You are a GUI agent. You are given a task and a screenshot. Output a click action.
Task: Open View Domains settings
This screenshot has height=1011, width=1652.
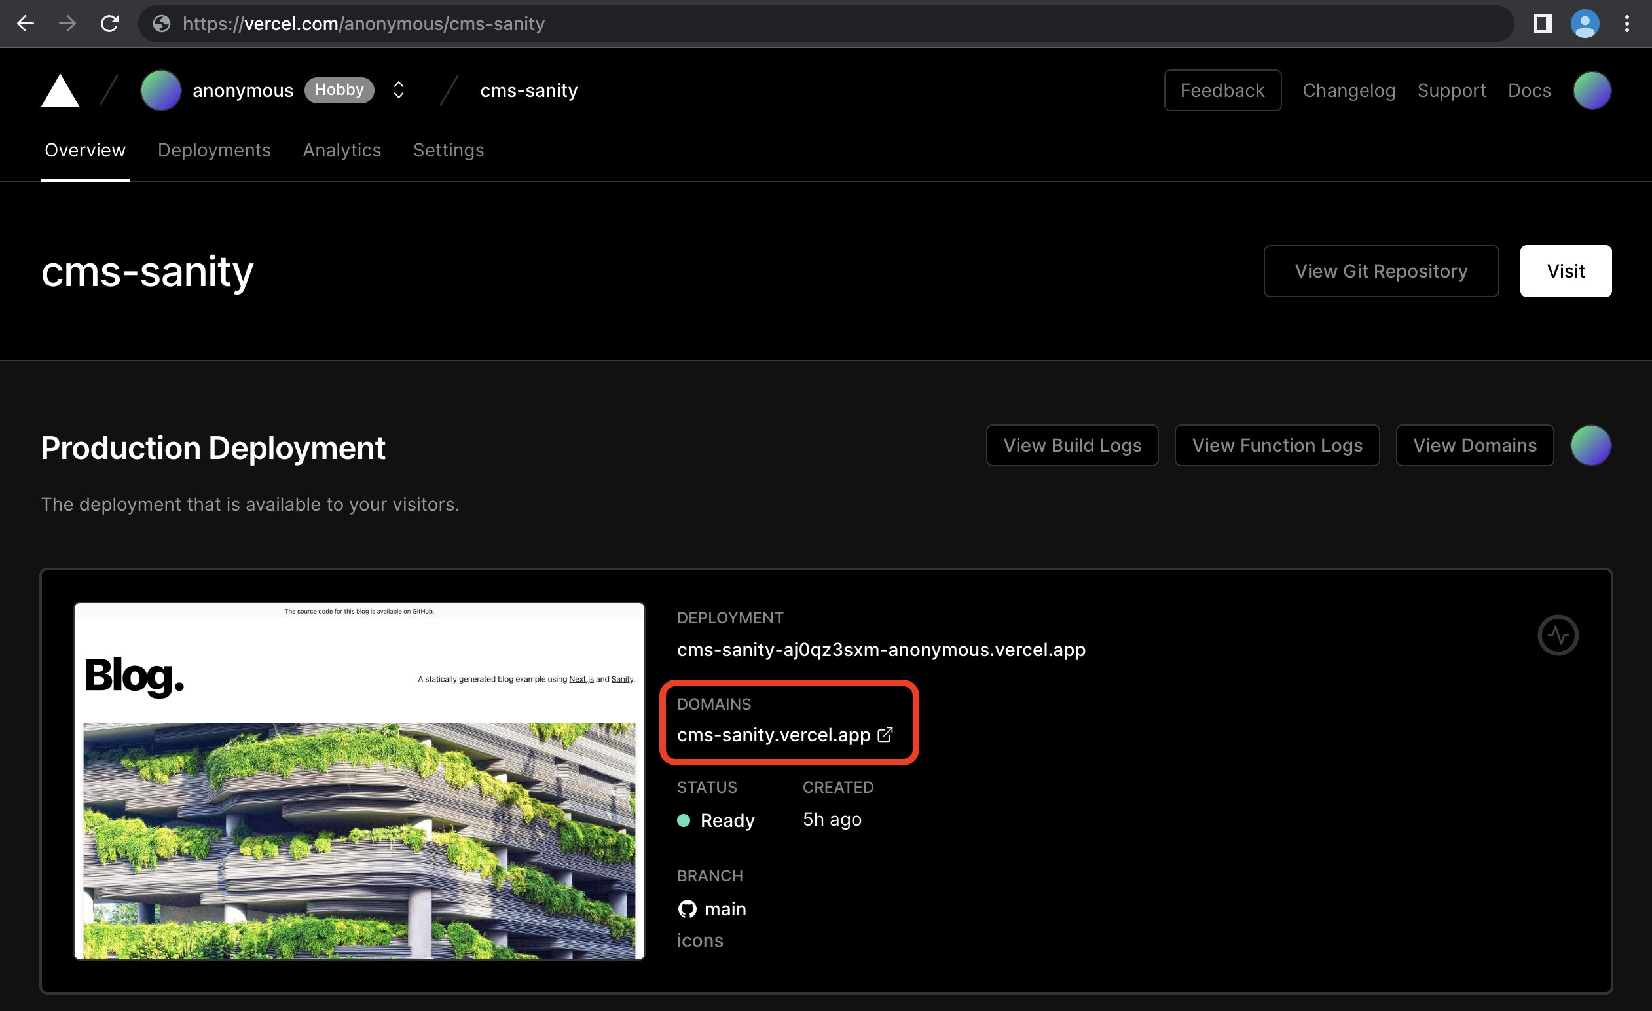point(1476,445)
